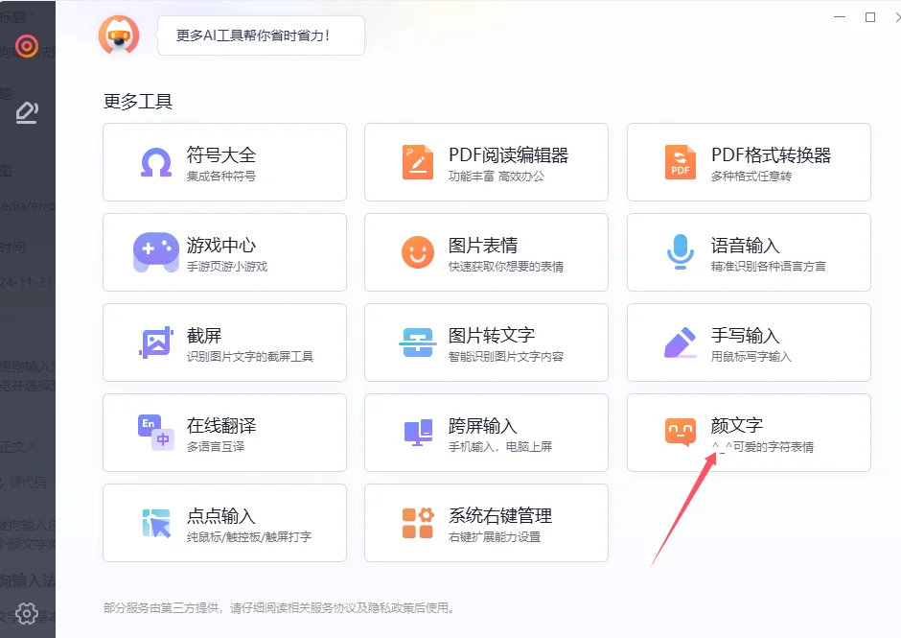This screenshot has width=901, height=638.
Task: Click the Sogou mascot logo
Action: 118,35
